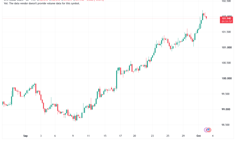Click date label 29 on time axis
236x142 pixels.
pos(183,136)
